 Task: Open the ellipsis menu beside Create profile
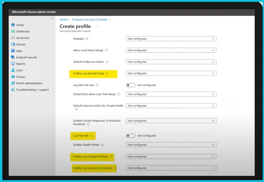97,26
